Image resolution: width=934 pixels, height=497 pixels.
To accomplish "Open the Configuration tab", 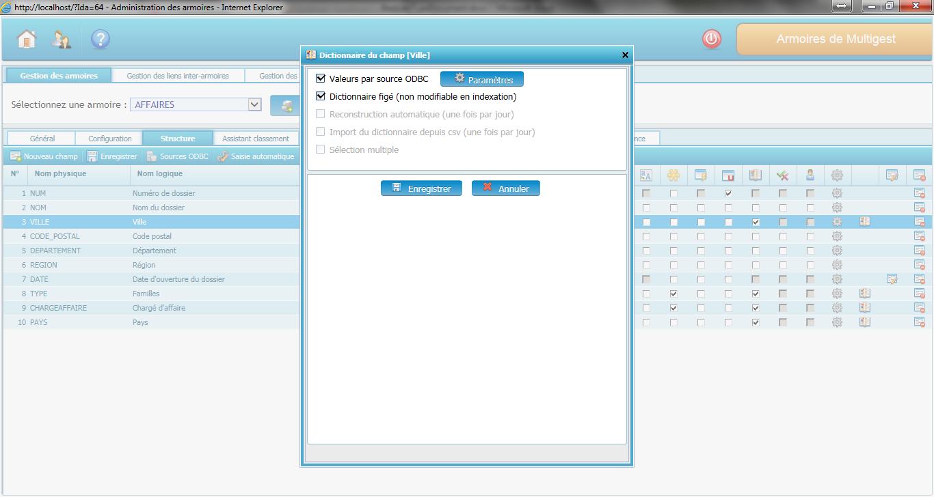I will 110,139.
